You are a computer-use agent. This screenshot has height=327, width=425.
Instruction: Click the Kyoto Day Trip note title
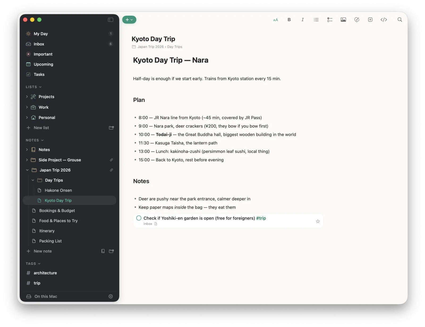(153, 39)
